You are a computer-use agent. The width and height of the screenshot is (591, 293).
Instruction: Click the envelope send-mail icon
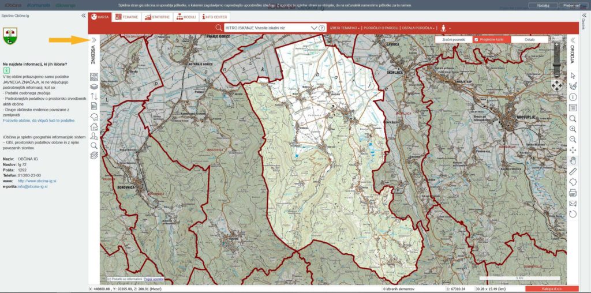[x=573, y=203]
